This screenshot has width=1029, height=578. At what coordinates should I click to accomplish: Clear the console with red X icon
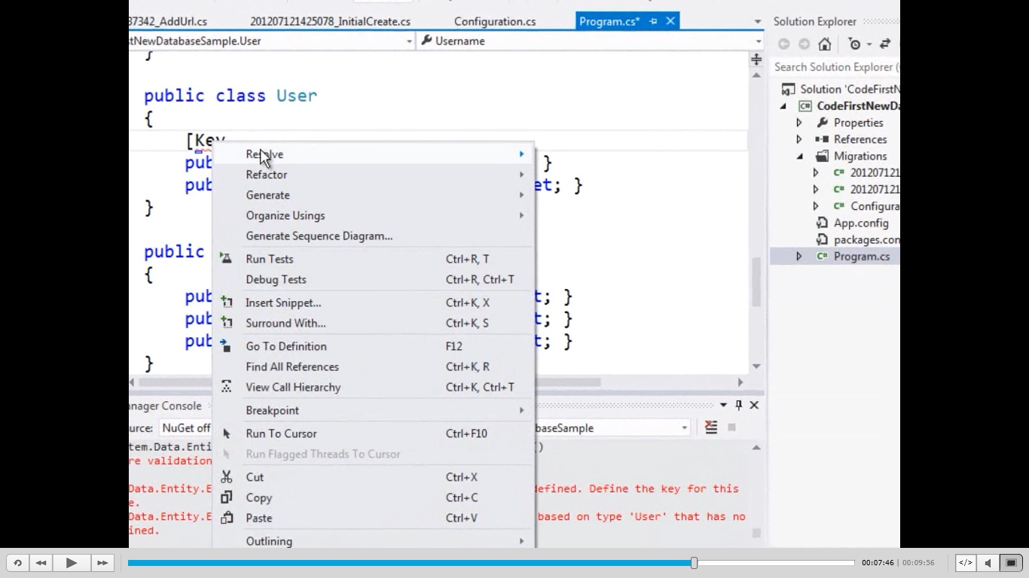pyautogui.click(x=710, y=427)
